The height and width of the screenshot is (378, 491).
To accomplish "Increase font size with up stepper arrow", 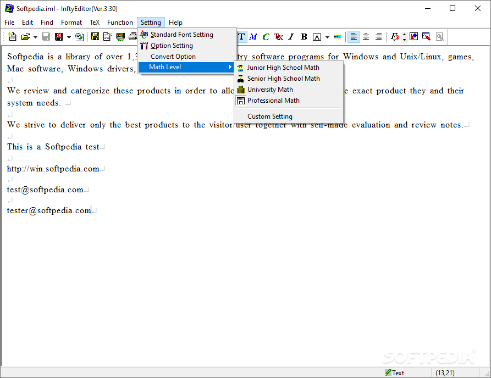I will [x=404, y=34].
